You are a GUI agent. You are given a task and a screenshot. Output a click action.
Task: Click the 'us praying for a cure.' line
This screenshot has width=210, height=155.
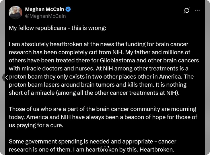36,125
